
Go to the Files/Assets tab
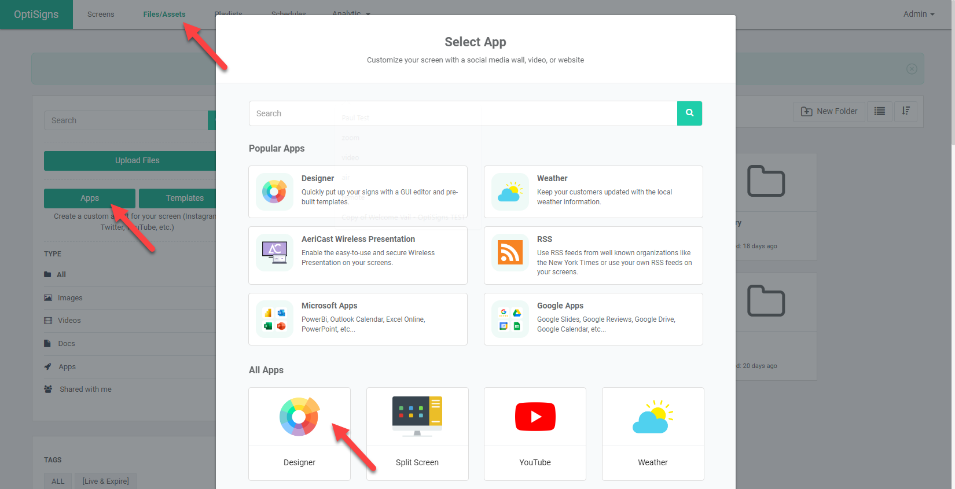164,14
